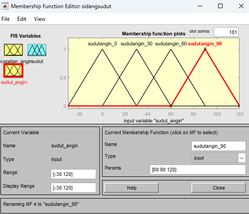Click the membership function Name field

click(219, 146)
